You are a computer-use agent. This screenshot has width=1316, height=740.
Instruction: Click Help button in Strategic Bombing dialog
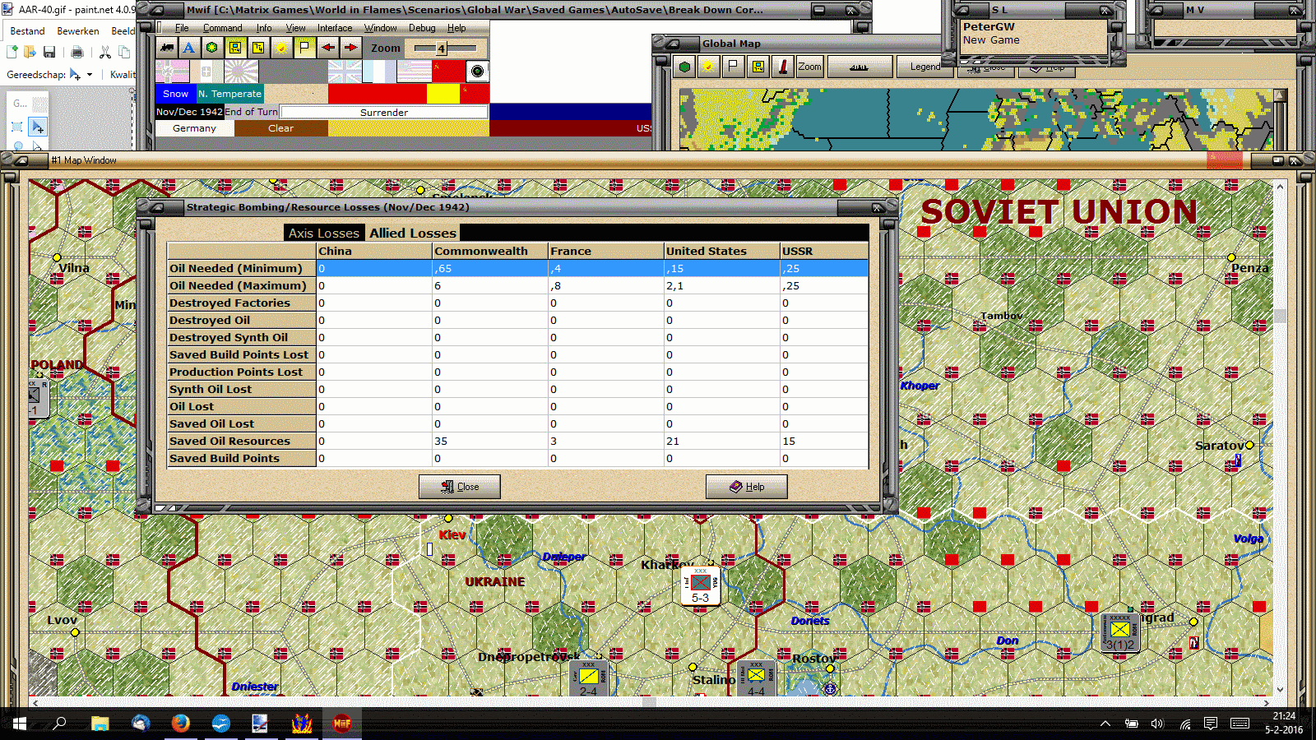[x=747, y=487]
